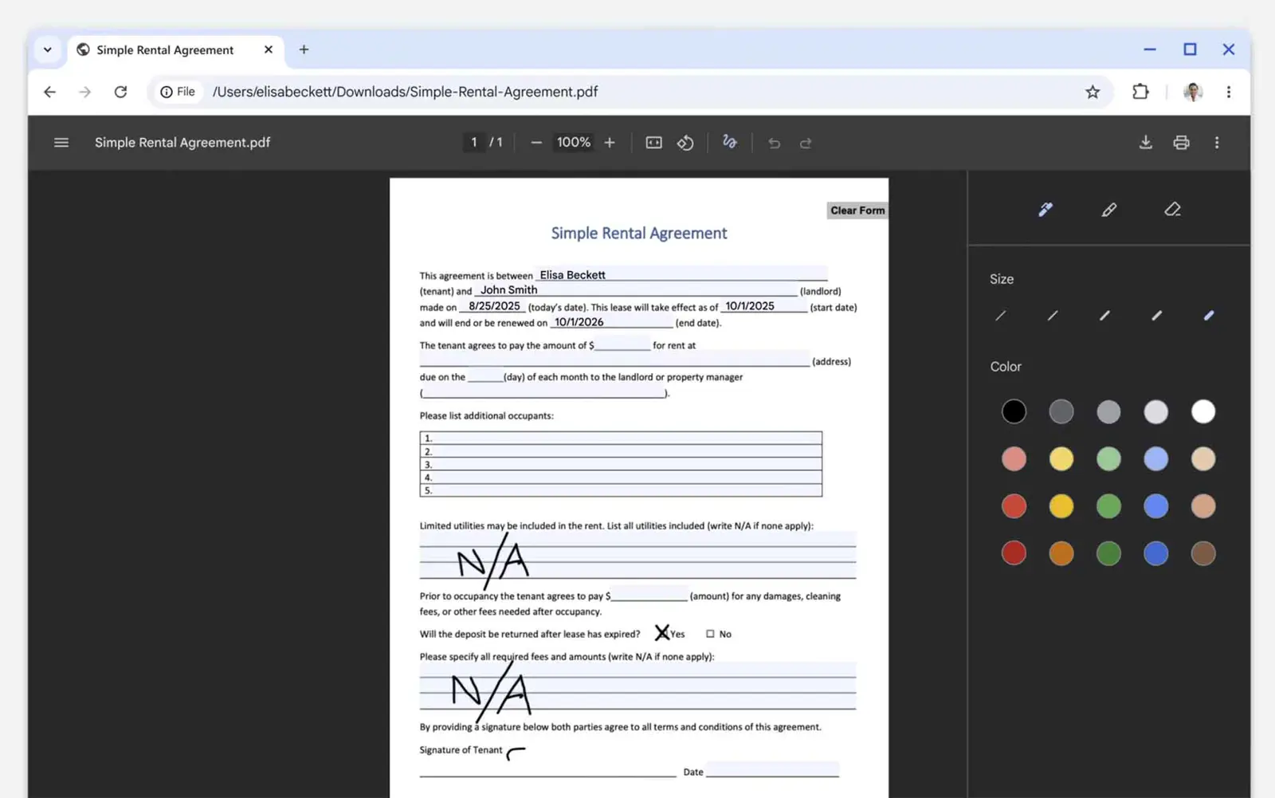1275x798 pixels.
Task: Click the rent amount field
Action: (622, 344)
